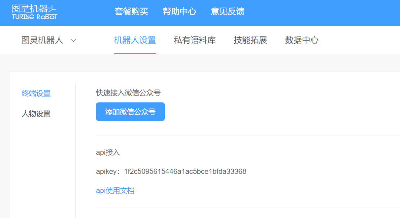
Task: Select 终端设置 in the sidebar
Action: click(x=36, y=94)
